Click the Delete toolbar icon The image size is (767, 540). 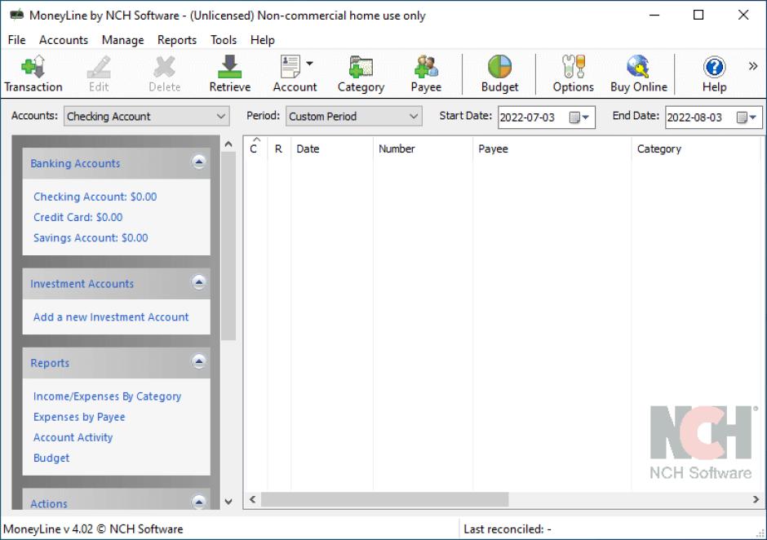point(164,74)
